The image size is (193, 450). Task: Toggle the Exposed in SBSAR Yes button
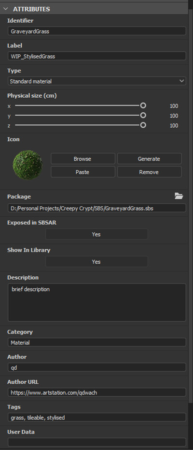click(x=96, y=234)
